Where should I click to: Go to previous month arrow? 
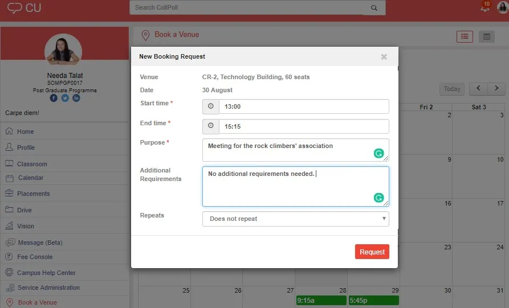478,89
